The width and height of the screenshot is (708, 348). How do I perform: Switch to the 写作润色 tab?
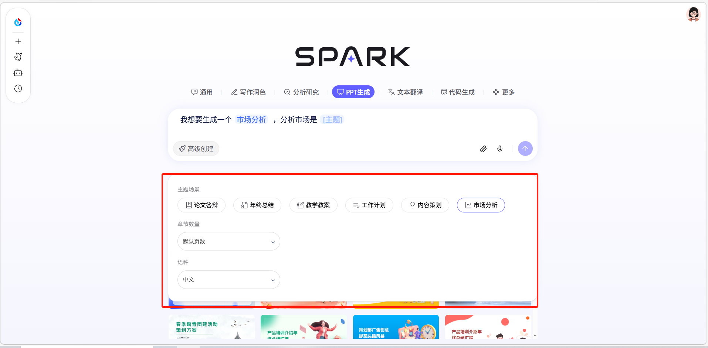[248, 92]
